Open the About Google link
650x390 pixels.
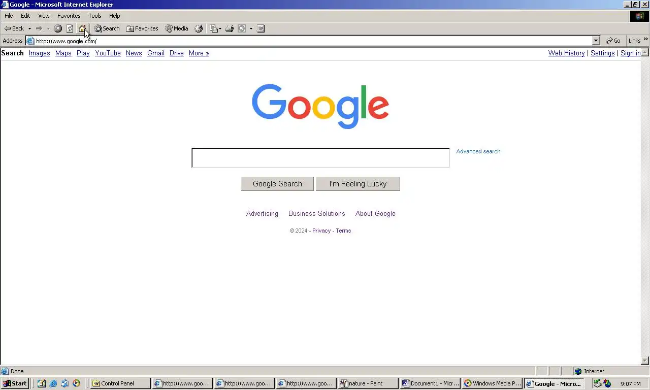point(375,213)
